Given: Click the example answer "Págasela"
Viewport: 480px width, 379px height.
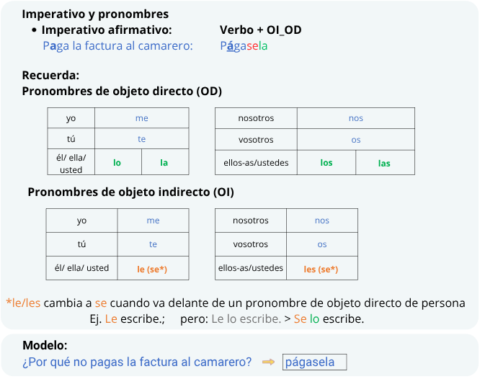Looking at the screenshot, I should pyautogui.click(x=244, y=45).
